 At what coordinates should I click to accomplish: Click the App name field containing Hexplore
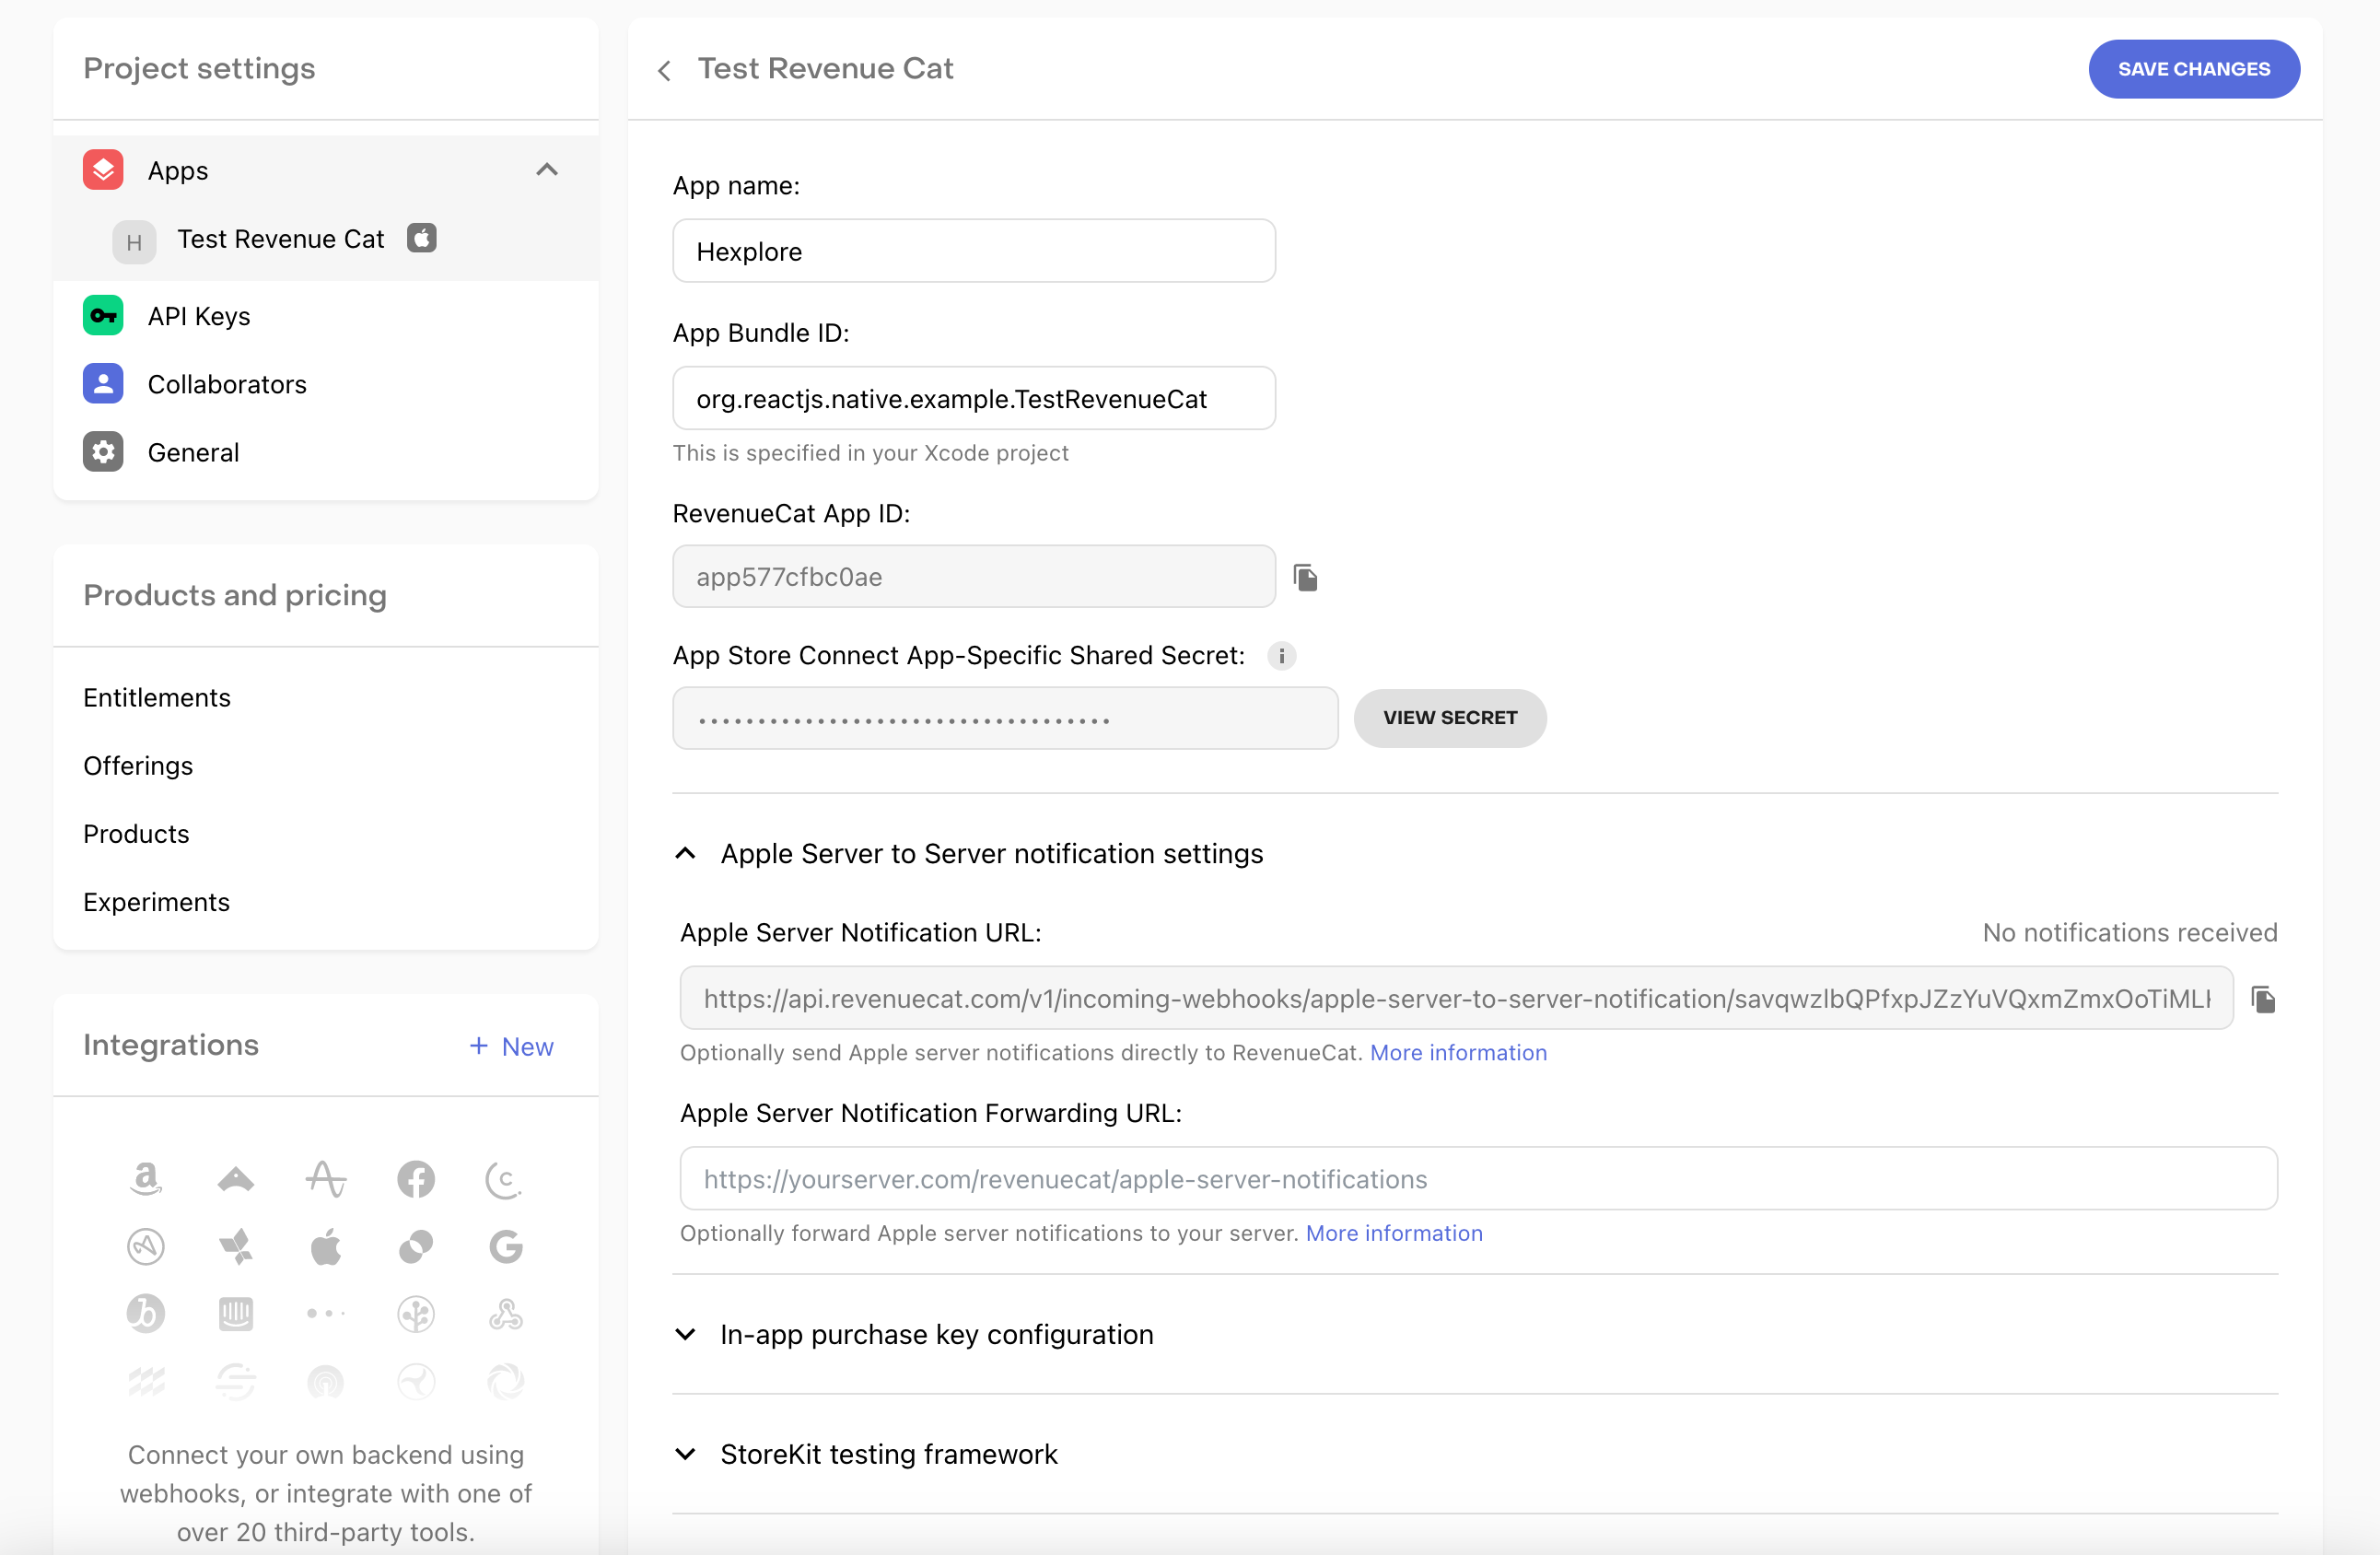click(974, 251)
